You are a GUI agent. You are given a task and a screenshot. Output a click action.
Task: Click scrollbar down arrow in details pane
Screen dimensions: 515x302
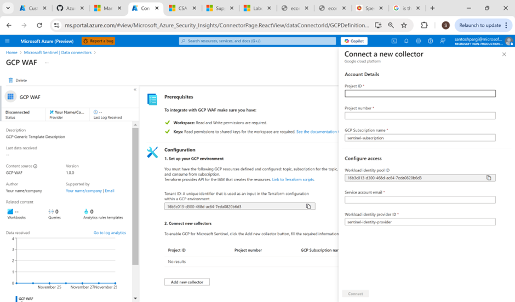tap(135, 298)
